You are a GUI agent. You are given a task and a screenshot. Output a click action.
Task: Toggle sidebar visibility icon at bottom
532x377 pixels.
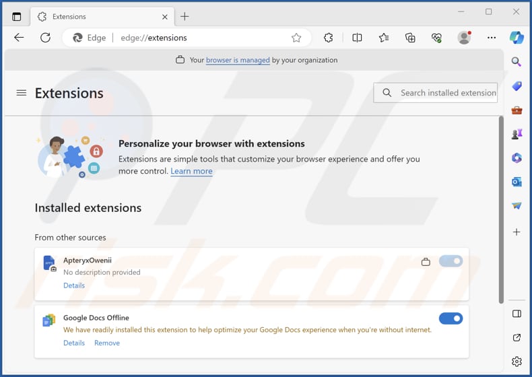pos(517,314)
